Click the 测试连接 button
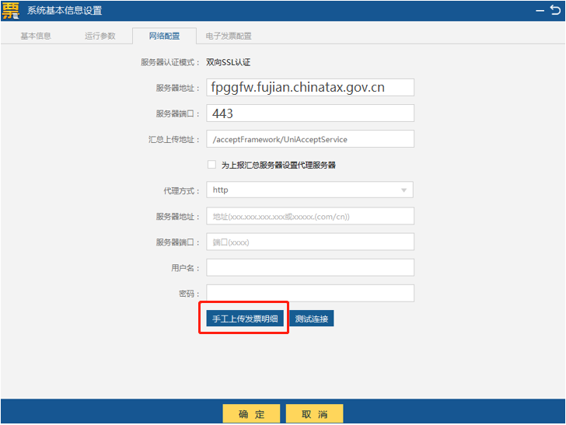The width and height of the screenshot is (566, 425). coord(312,319)
